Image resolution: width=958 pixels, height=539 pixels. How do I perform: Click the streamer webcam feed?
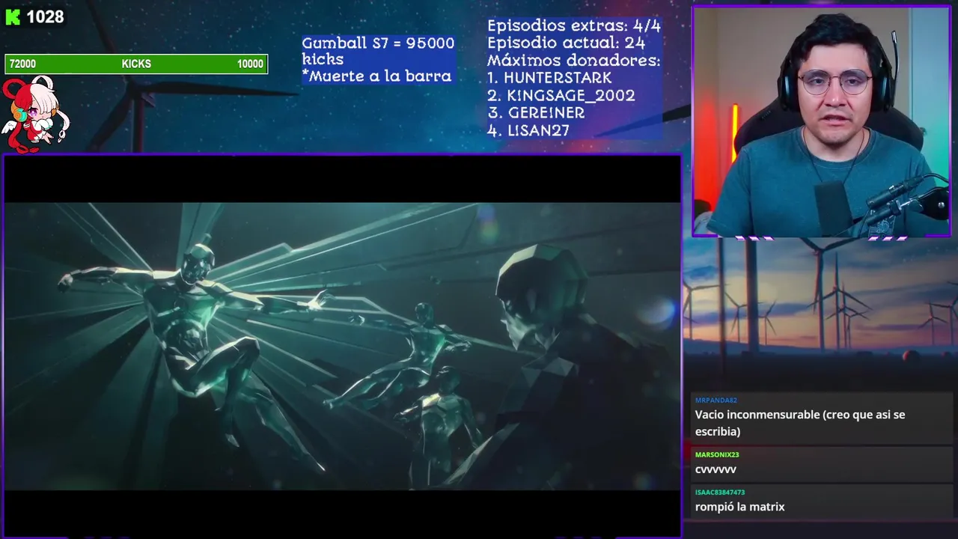pyautogui.click(x=821, y=122)
